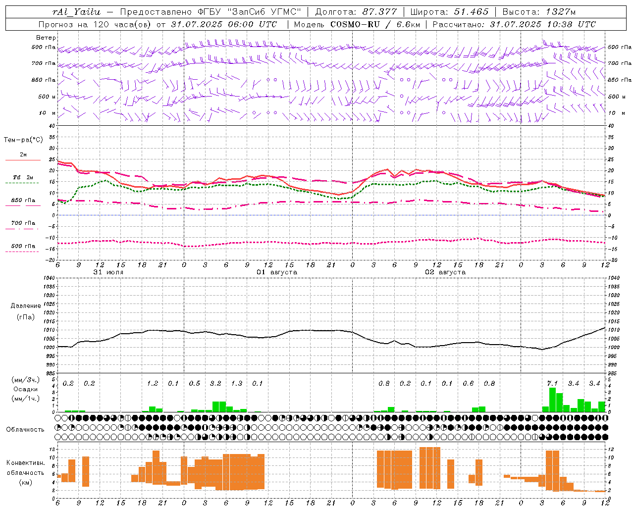
Task: Click the "500 гПа" temperature legend entry
Action: click(x=23, y=246)
